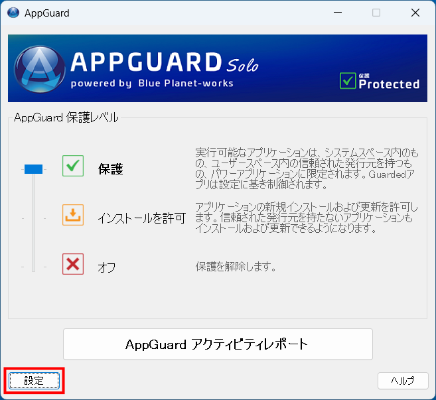Choose the インストールを許可 level label

[x=141, y=218]
